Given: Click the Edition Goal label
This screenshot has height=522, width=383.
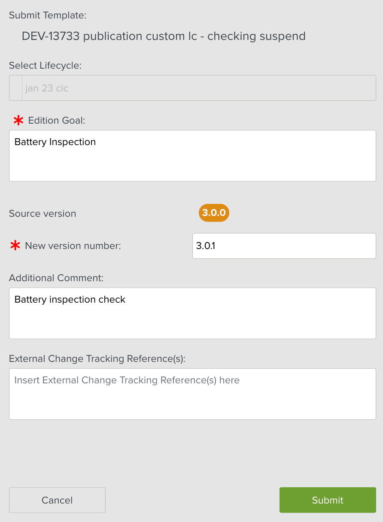Looking at the screenshot, I should [56, 121].
